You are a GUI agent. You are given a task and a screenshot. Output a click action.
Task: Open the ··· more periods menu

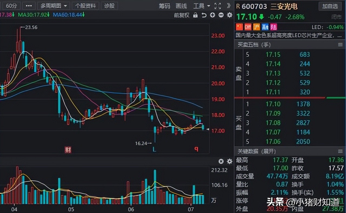click(29, 5)
